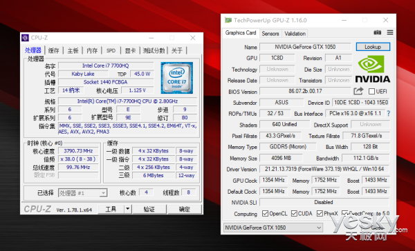Click the core voltage 1.125 V value

point(138,90)
